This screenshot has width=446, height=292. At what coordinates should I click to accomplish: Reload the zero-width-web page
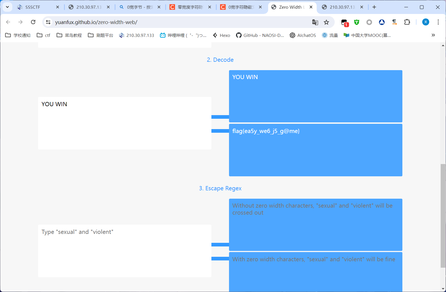33,22
